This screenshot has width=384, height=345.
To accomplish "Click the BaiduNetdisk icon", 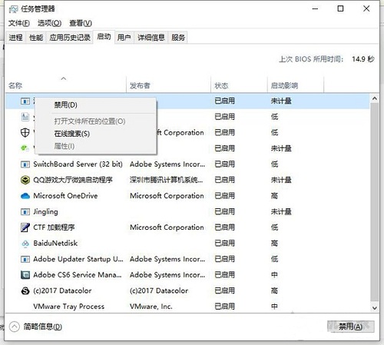I will (x=25, y=244).
